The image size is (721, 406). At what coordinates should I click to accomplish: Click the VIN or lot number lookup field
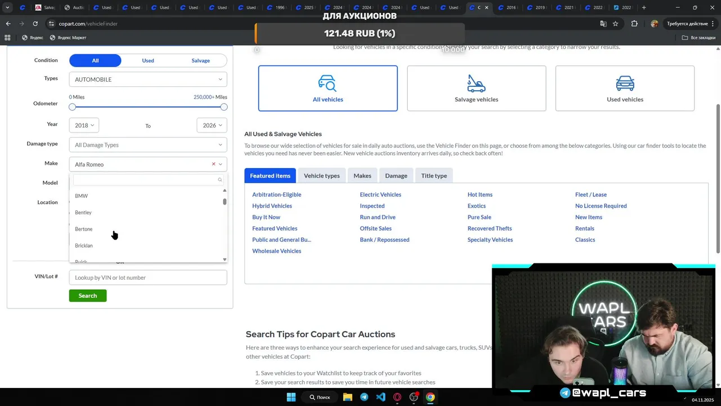(x=148, y=277)
